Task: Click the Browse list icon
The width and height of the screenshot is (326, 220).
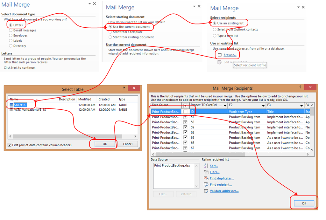Action: [x=219, y=55]
